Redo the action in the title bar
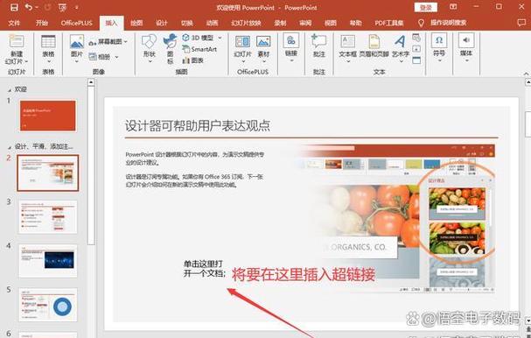The width and height of the screenshot is (531, 338). pos(47,7)
